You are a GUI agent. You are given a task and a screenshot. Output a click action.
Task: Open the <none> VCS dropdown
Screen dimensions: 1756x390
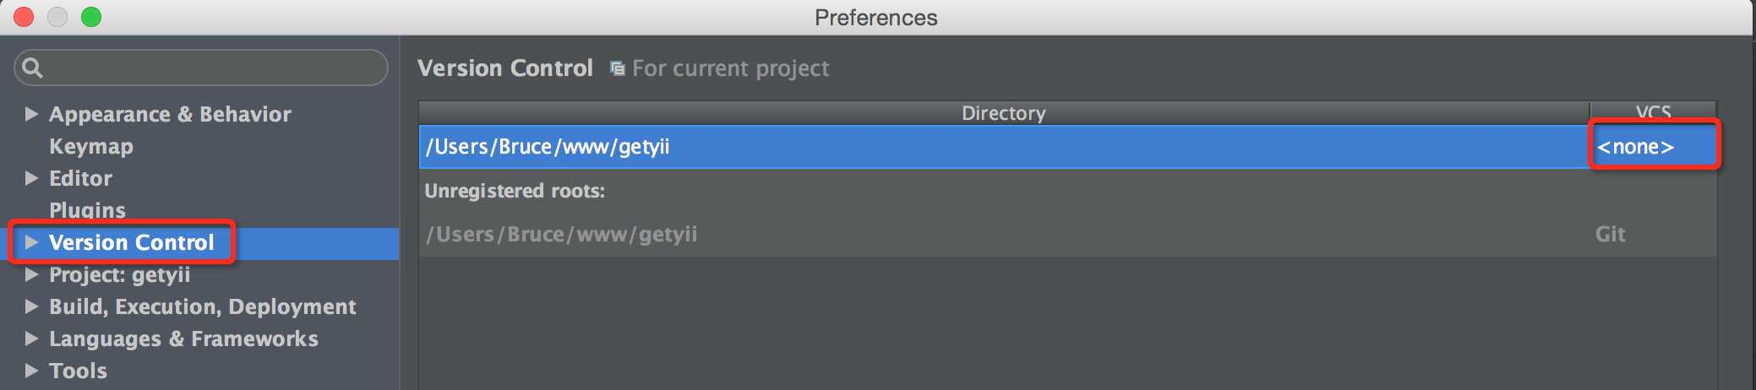[1635, 147]
